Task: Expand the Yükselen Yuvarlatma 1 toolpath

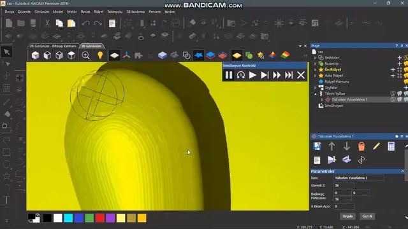Action: [322, 99]
